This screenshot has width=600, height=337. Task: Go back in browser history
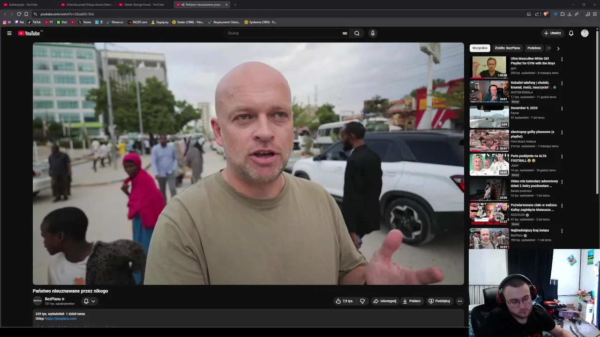(x=5, y=14)
